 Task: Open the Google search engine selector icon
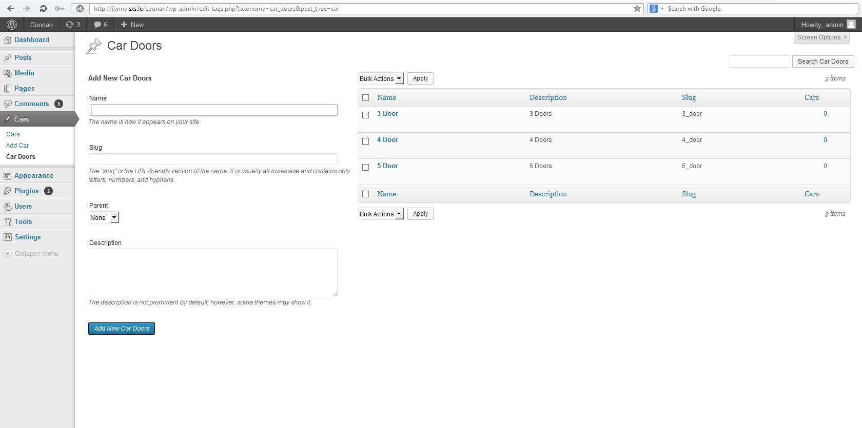(x=654, y=9)
